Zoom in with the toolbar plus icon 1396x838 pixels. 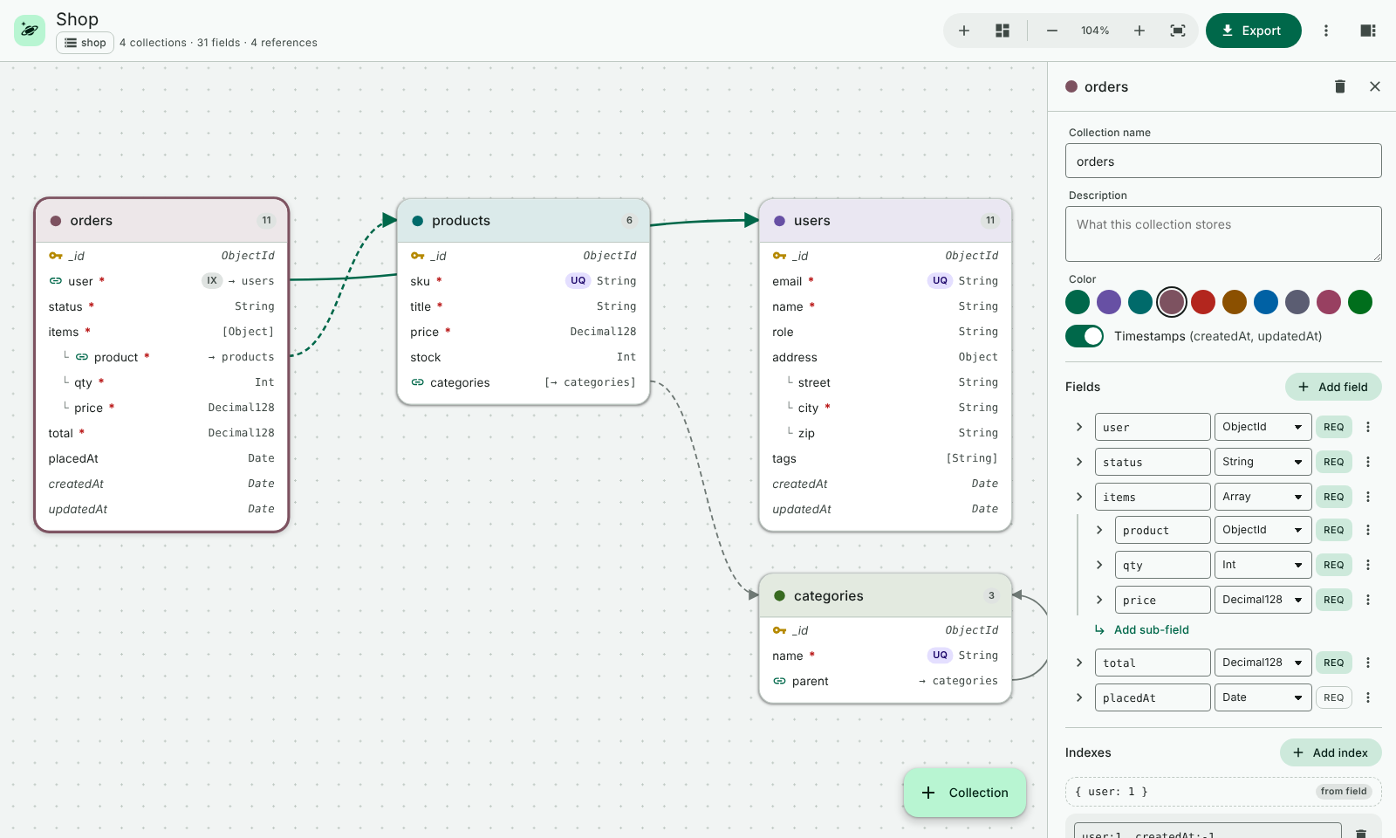(1139, 31)
